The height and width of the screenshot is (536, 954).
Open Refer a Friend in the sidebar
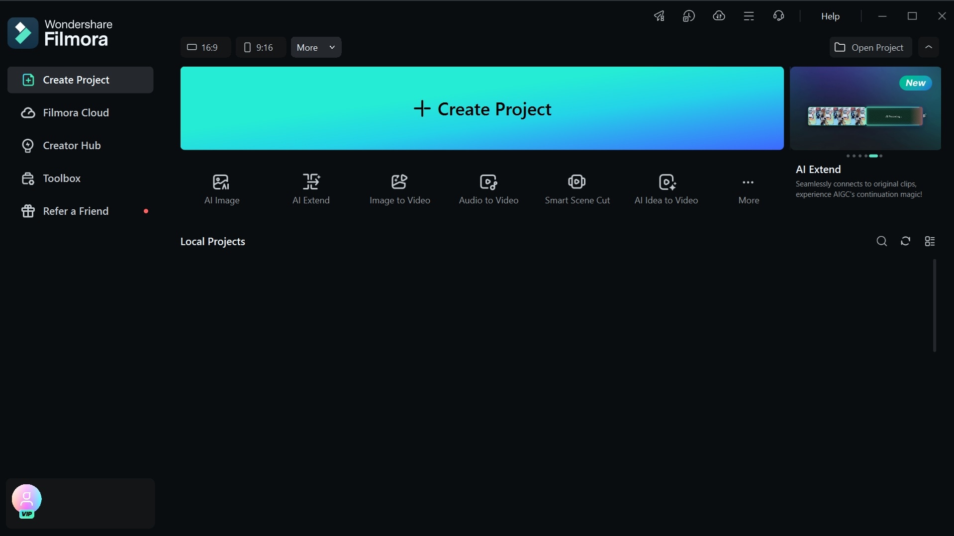[x=80, y=211]
